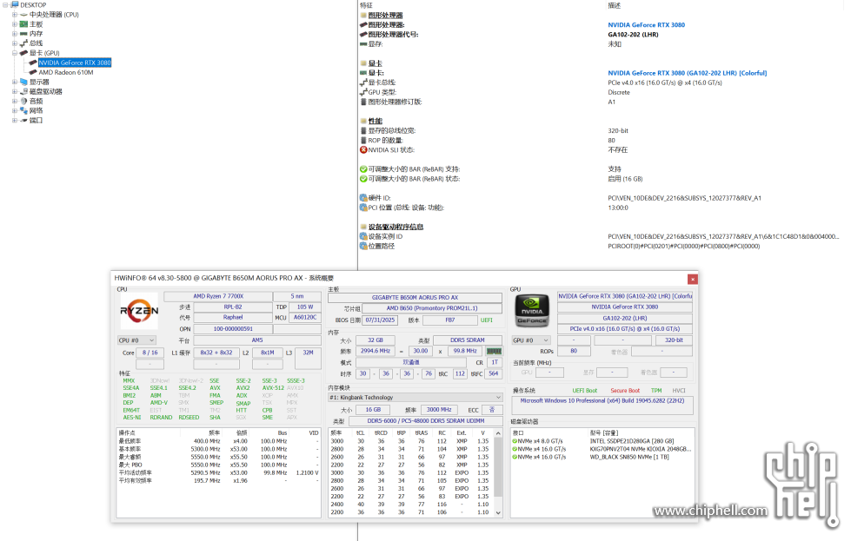Click the CPU chip icon in tree
This screenshot has width=851, height=541.
[x=23, y=15]
